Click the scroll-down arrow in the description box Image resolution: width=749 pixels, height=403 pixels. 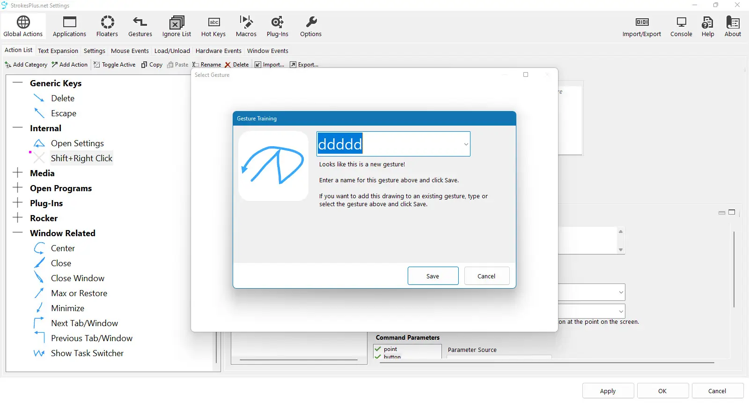[621, 250]
